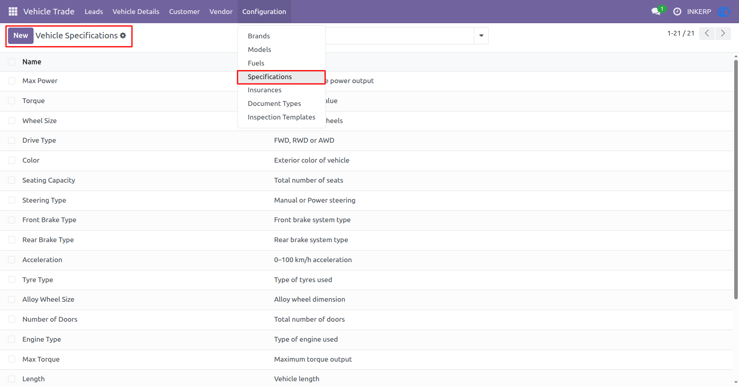The height and width of the screenshot is (386, 739).
Task: Select Inspection Templates in the dropdown
Action: pyautogui.click(x=282, y=117)
